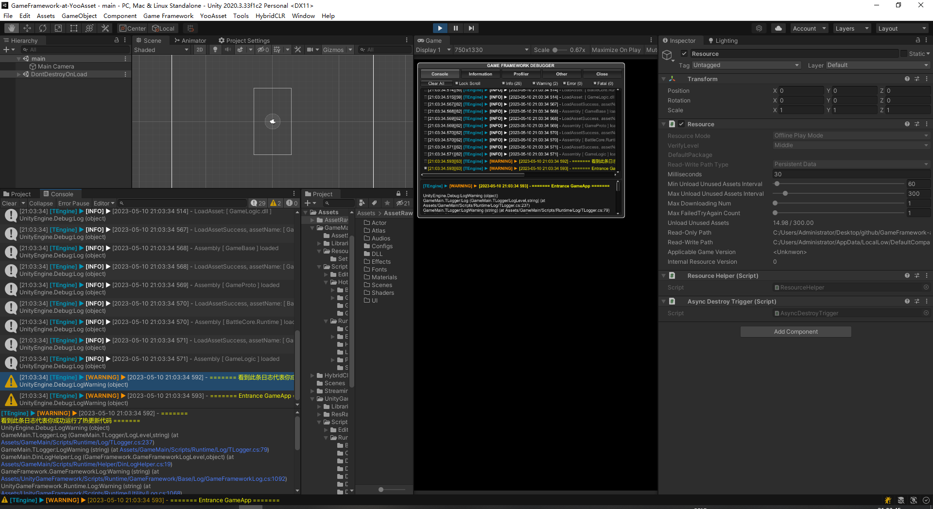
Task: Open the Information tab in the debugger
Action: coord(480,74)
